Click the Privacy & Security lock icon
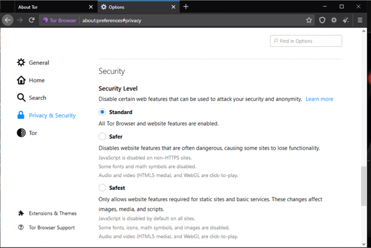 (x=21, y=115)
